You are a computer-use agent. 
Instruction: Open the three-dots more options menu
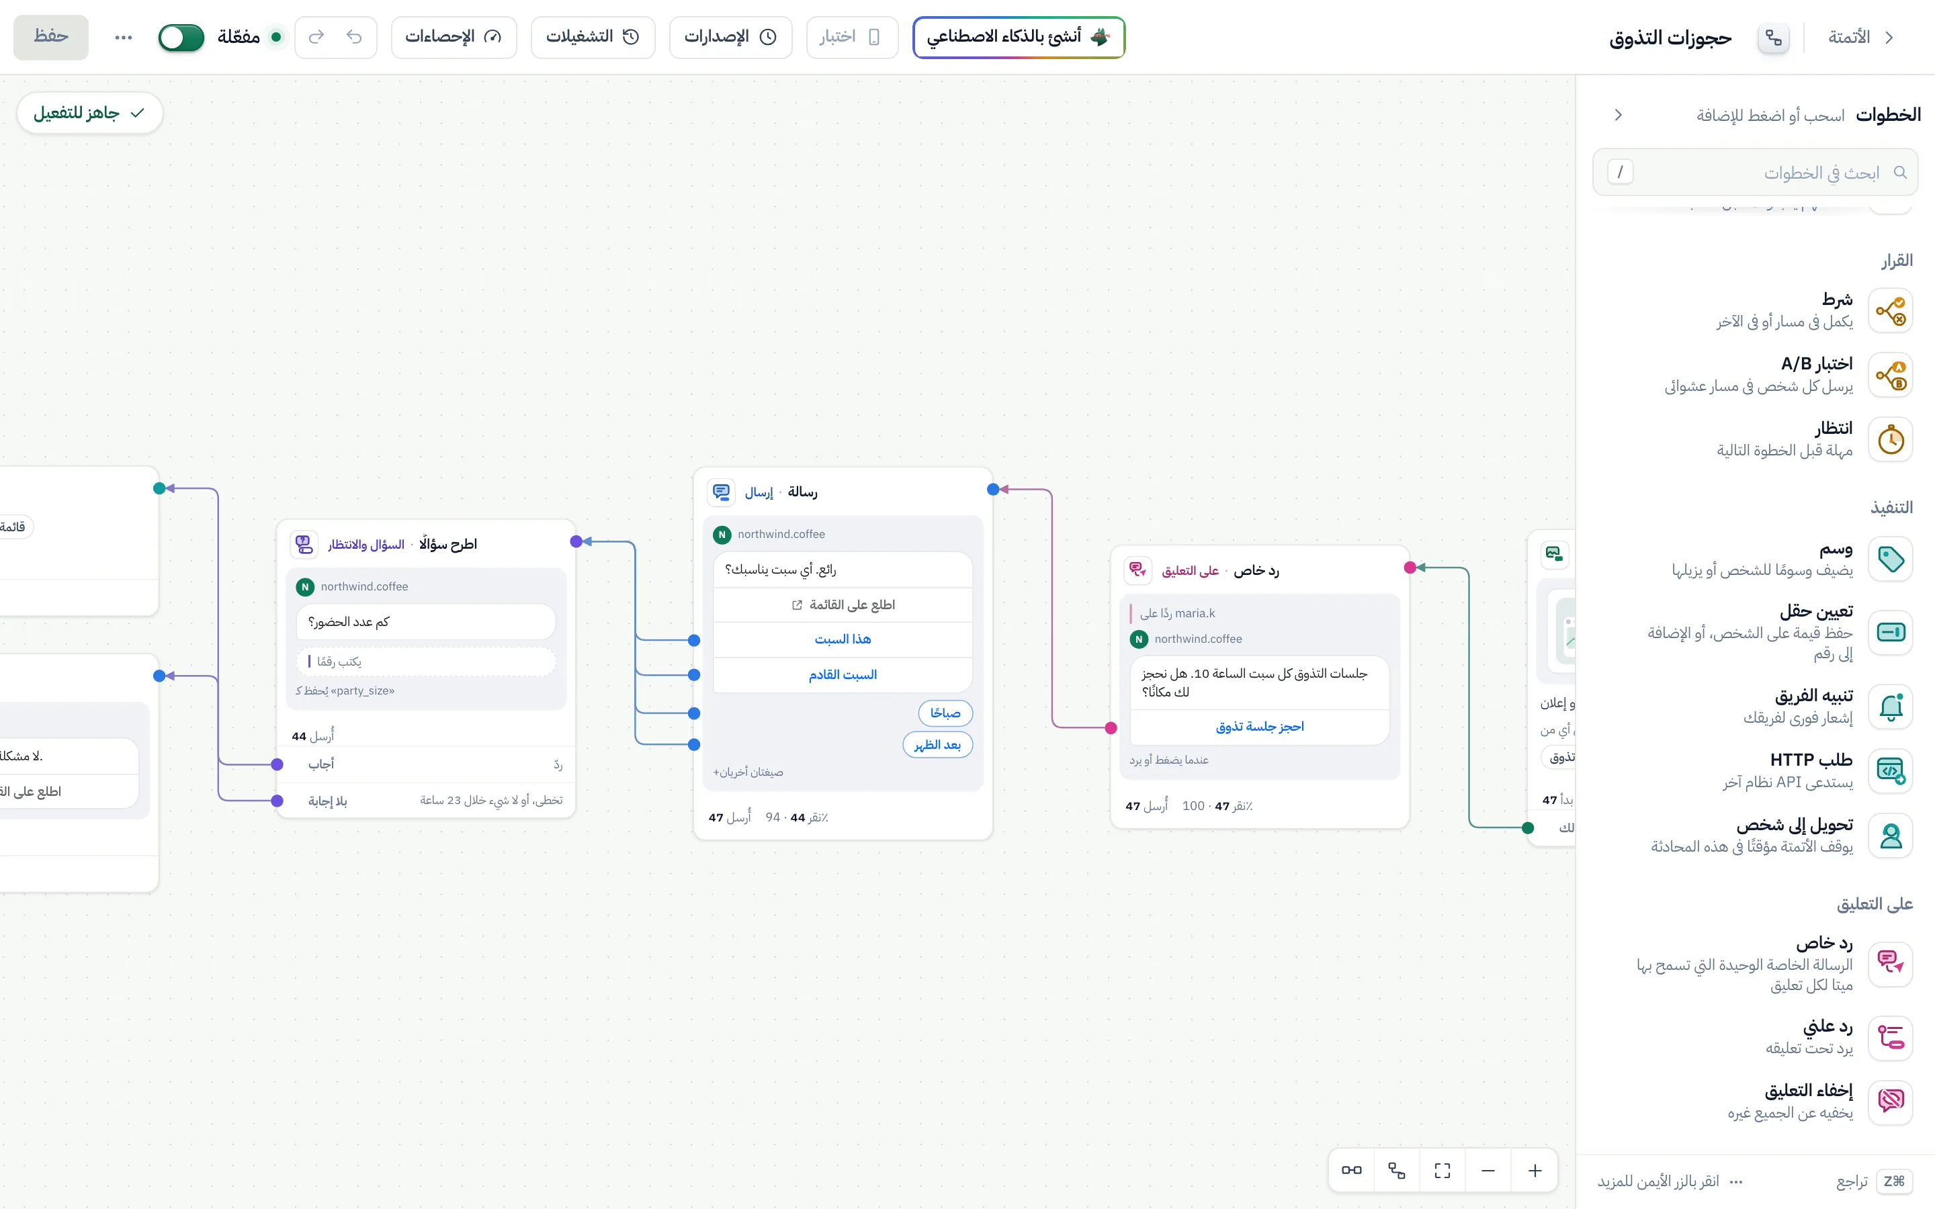coord(123,38)
